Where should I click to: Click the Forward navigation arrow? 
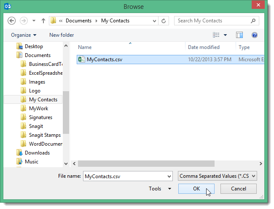point(24,21)
